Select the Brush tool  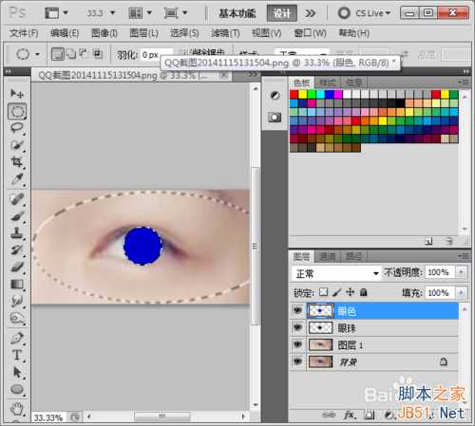16,216
